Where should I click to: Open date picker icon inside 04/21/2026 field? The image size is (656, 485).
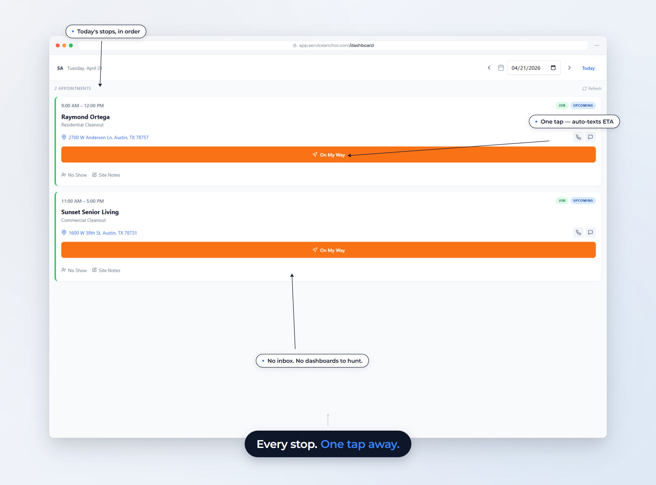point(553,68)
